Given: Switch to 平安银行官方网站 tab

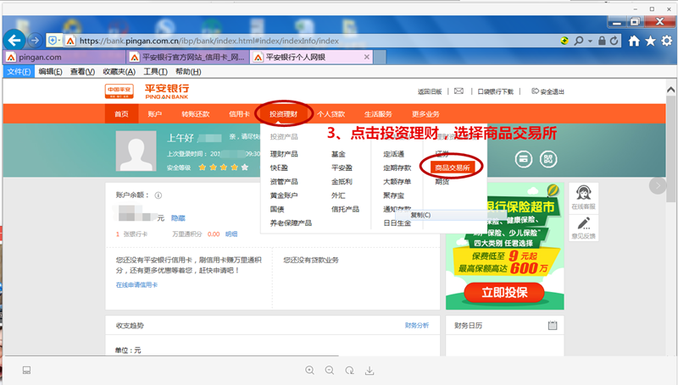Looking at the screenshot, I should point(188,57).
